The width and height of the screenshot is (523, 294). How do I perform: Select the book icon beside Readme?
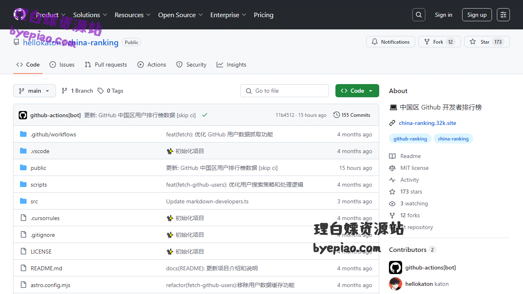392,156
